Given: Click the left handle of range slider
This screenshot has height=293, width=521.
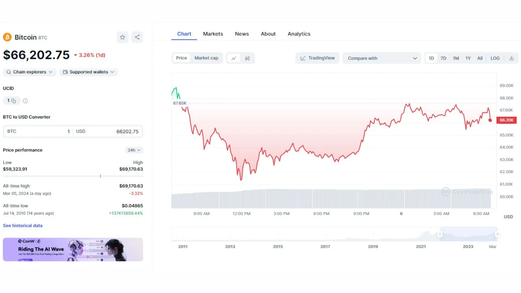Looking at the screenshot, I should click(440, 234).
